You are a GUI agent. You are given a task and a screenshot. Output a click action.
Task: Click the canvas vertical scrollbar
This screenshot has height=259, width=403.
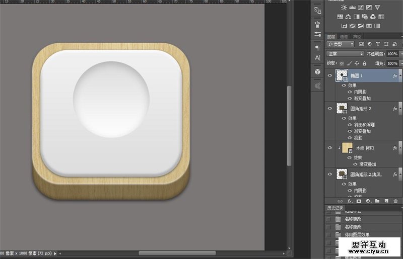[289, 126]
